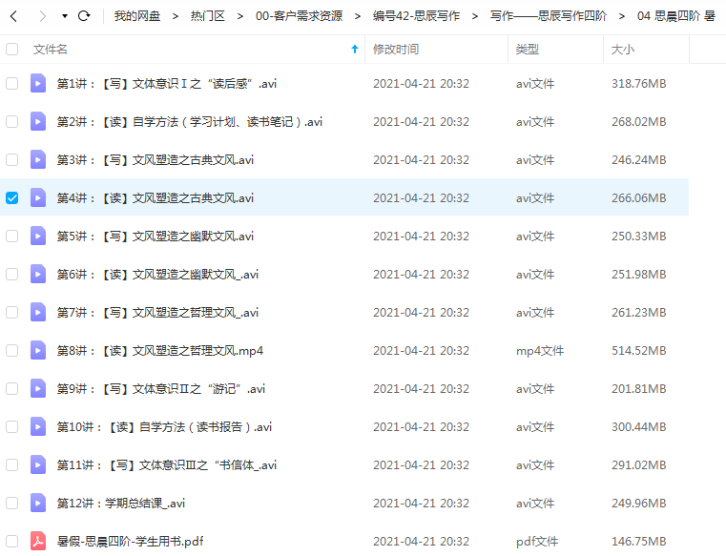Sort by 大小 column
The width and height of the screenshot is (726, 556).
tap(623, 49)
